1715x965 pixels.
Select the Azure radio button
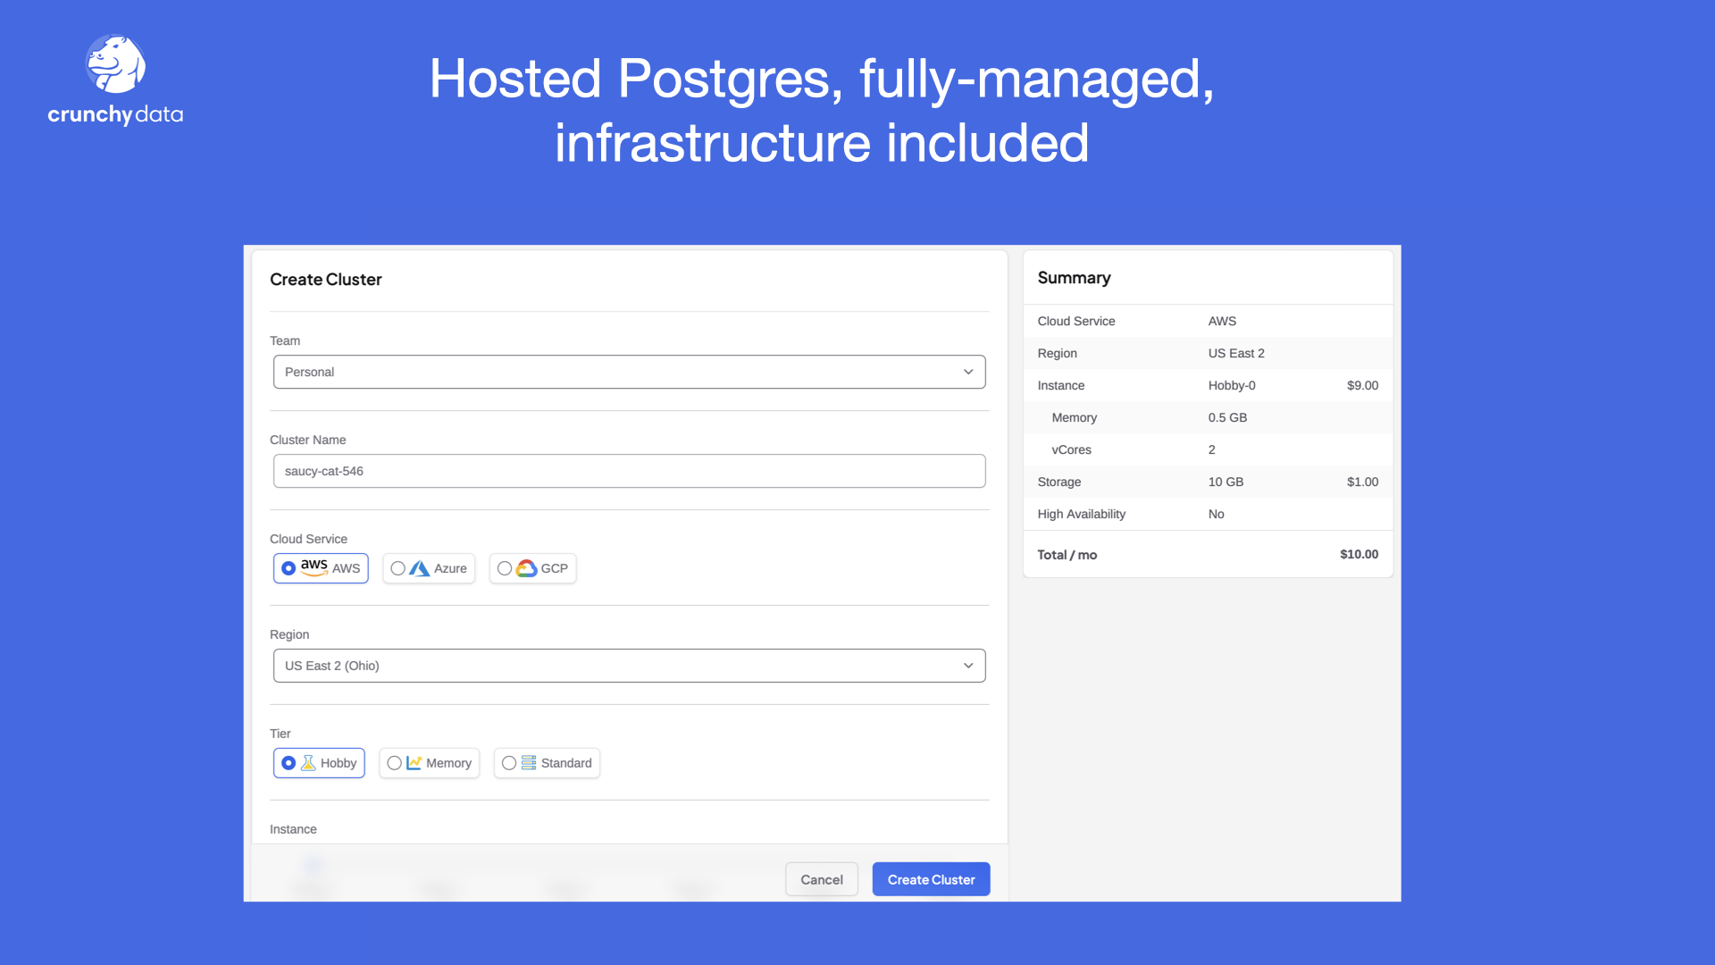397,568
